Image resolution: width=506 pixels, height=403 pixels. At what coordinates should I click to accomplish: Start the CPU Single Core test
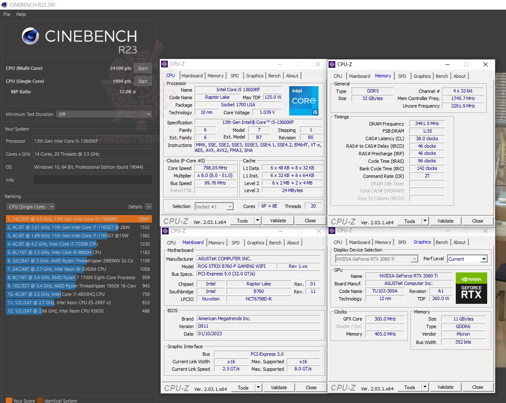(143, 81)
